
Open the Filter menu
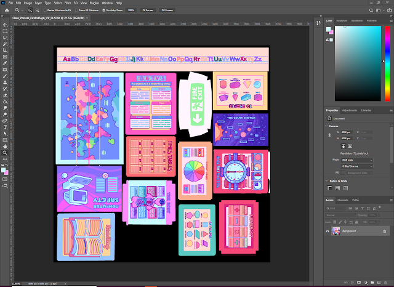(x=68, y=3)
